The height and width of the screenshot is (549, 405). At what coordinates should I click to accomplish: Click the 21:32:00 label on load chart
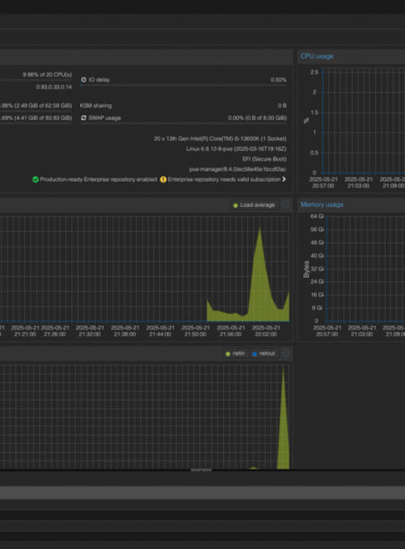pos(90,334)
